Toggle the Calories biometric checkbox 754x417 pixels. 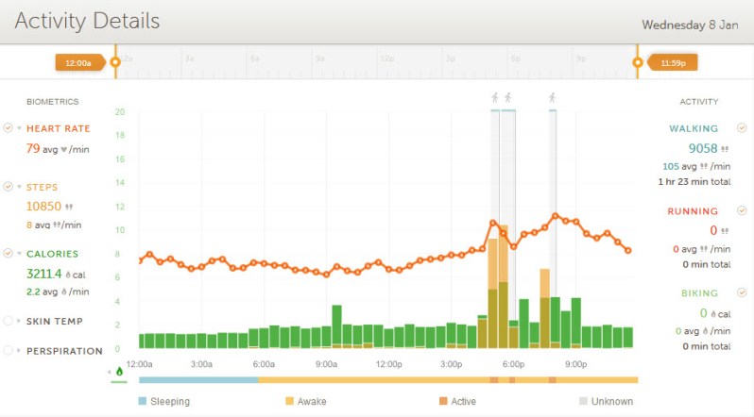[9, 254]
